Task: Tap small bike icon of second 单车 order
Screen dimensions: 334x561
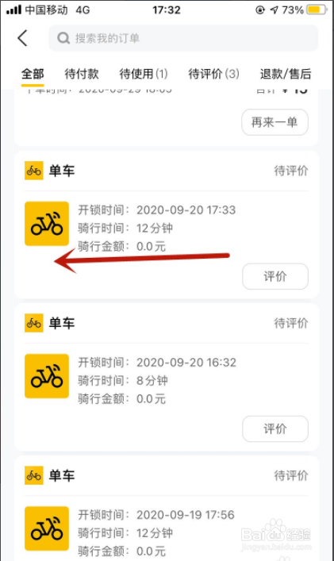Action: pos(33,323)
